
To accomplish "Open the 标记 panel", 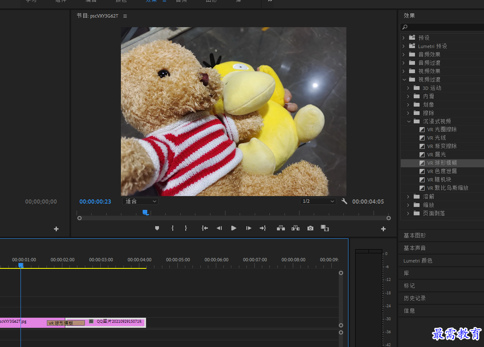I will point(409,286).
